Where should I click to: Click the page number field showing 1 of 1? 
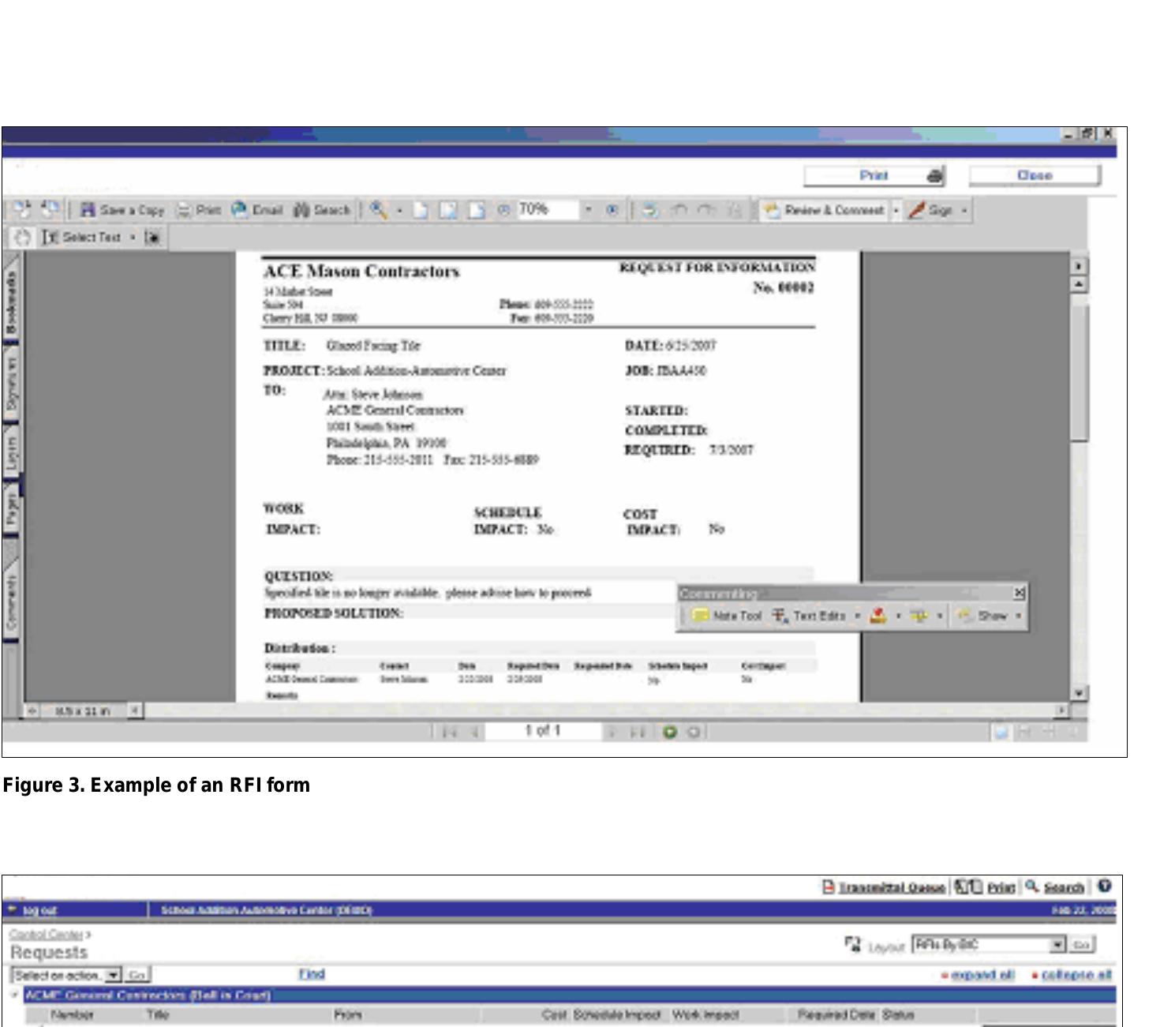[542, 731]
